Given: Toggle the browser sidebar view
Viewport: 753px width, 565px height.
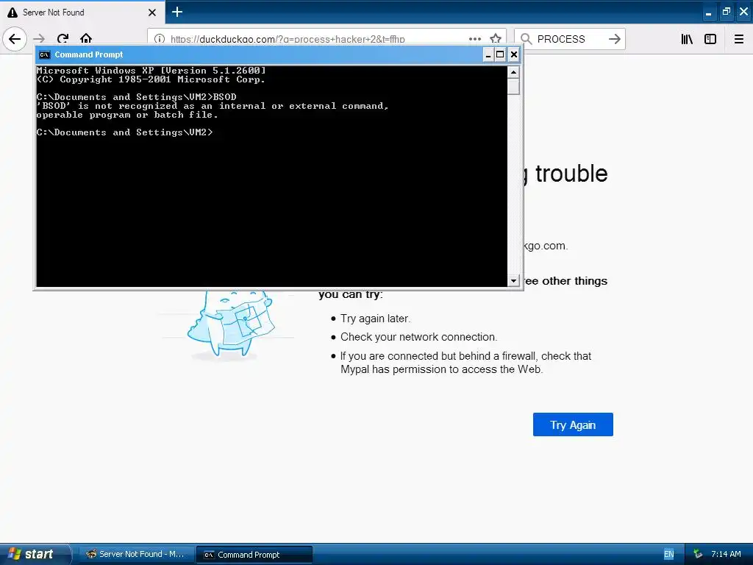Looking at the screenshot, I should 710,39.
